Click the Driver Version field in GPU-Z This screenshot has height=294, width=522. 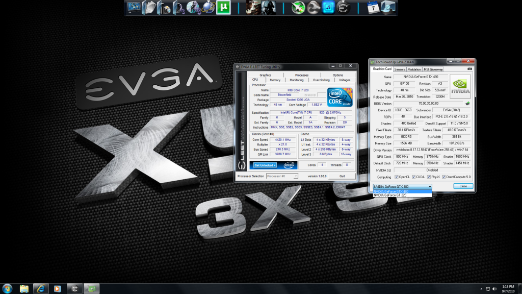coord(432,150)
